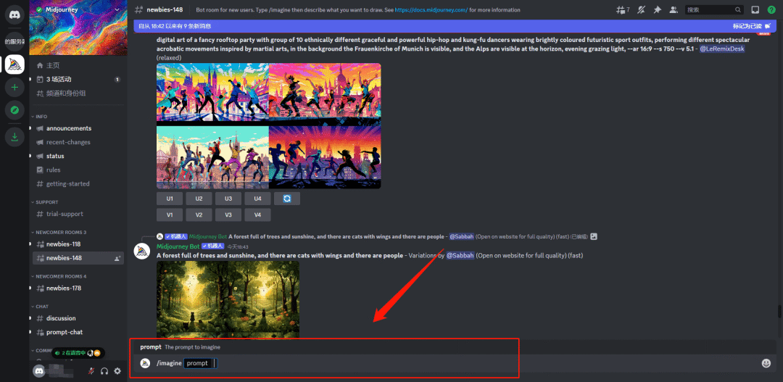Re-roll the image grid with refresh button
The height and width of the screenshot is (382, 783).
point(287,199)
